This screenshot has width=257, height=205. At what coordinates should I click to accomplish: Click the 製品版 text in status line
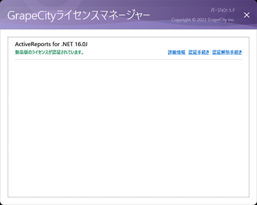point(21,52)
